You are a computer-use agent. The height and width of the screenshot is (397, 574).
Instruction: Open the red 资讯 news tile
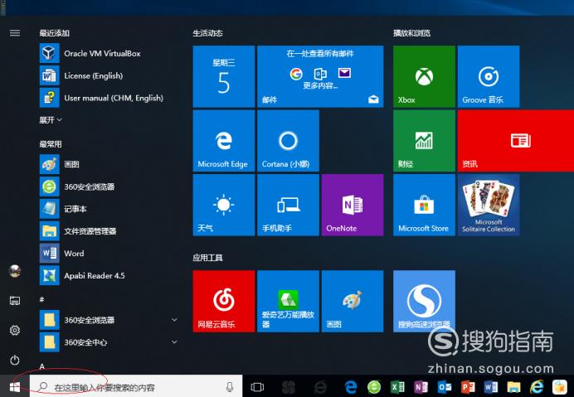(516, 141)
